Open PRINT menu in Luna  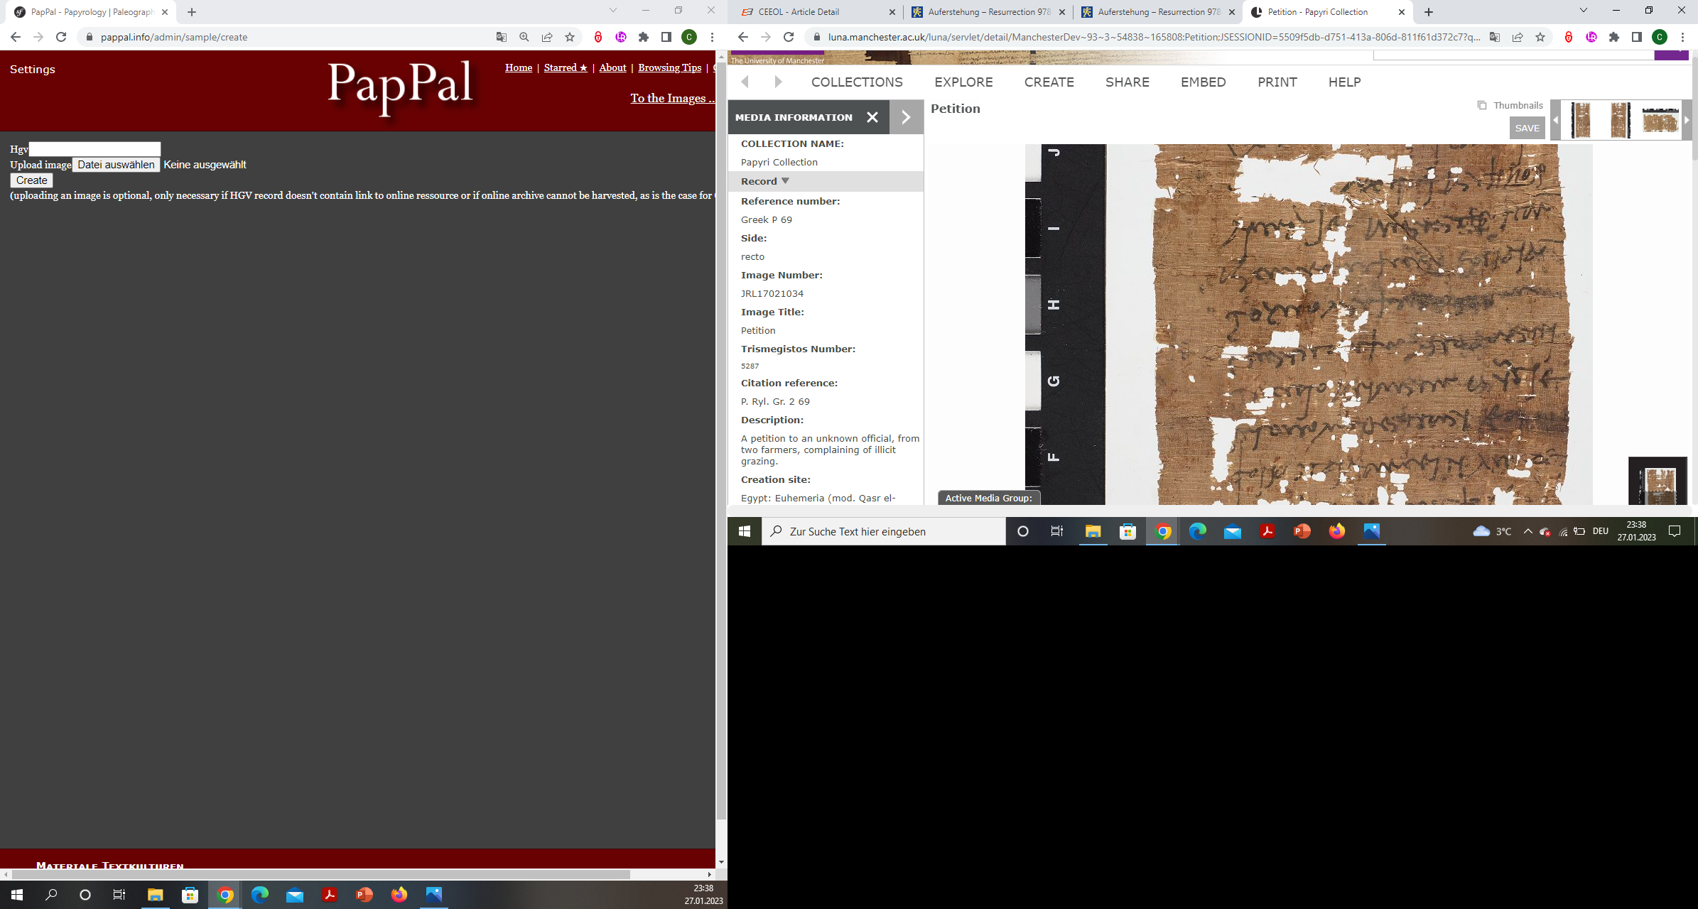pos(1277,82)
